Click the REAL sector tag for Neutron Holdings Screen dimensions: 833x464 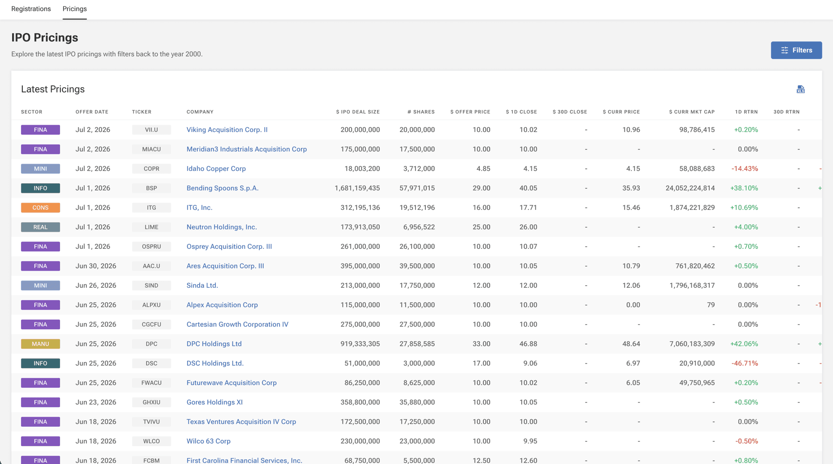tap(40, 227)
